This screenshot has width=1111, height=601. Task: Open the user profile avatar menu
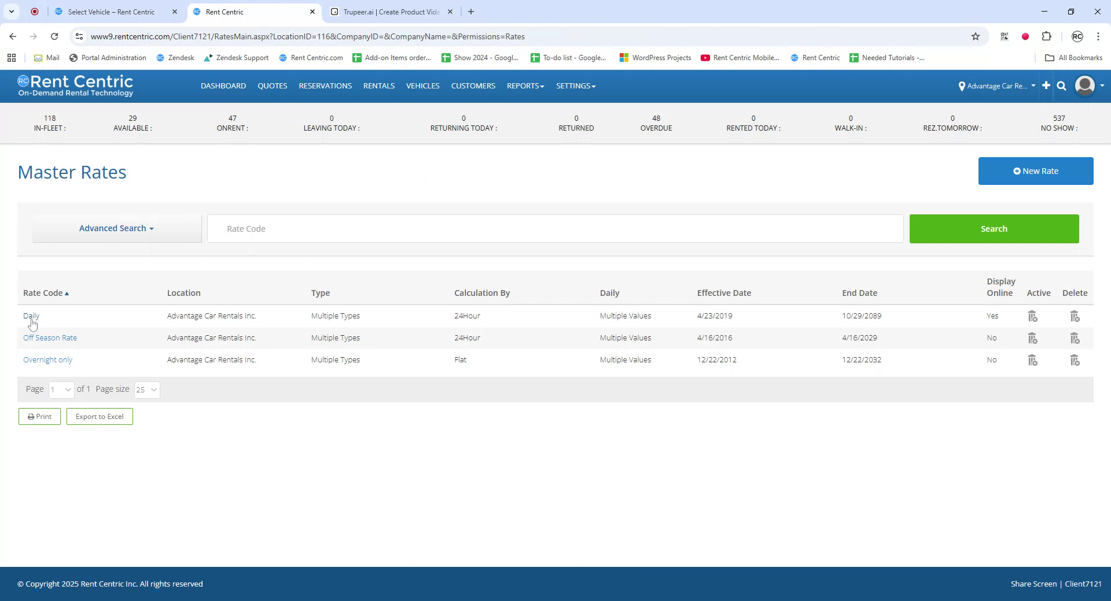point(1085,86)
